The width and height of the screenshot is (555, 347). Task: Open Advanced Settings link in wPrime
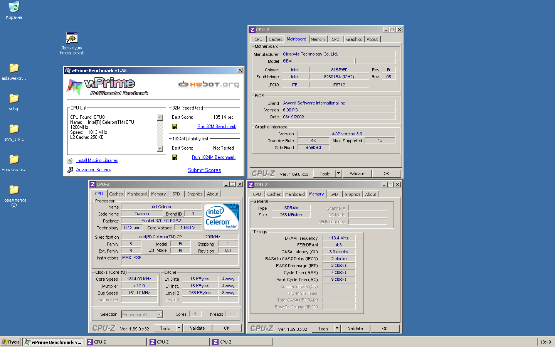[x=94, y=170]
